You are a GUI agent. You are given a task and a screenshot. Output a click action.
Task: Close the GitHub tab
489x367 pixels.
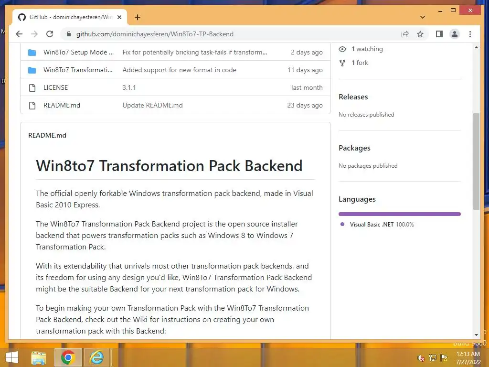pos(119,17)
